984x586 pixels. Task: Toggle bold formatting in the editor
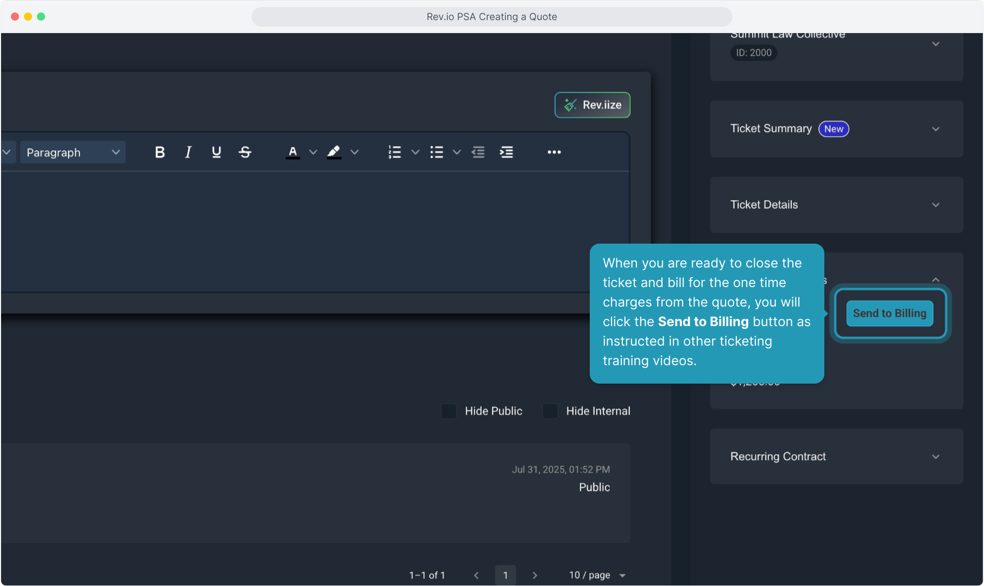click(160, 152)
